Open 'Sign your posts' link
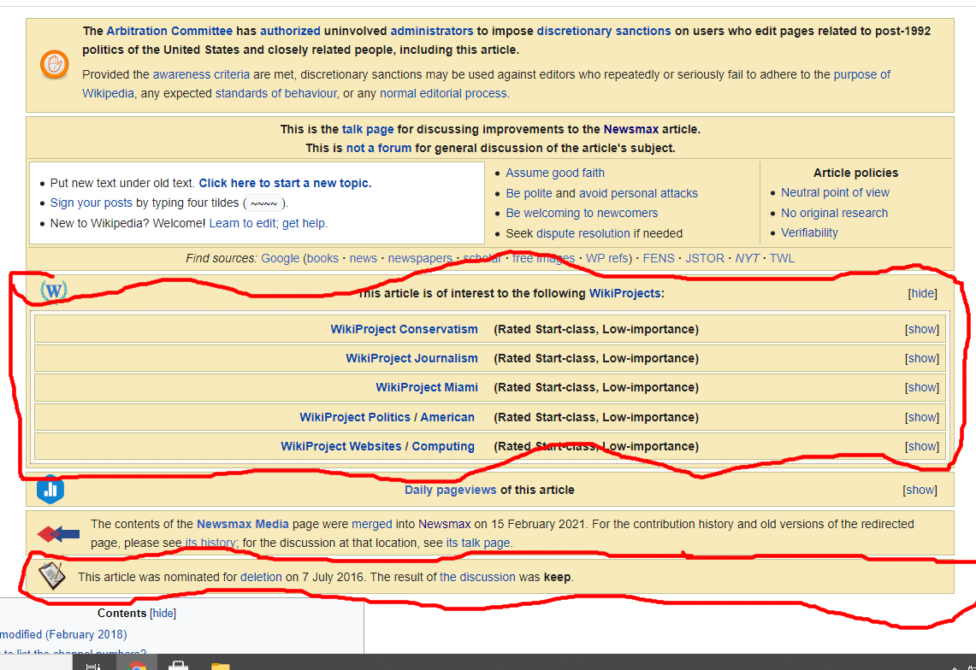 click(91, 203)
